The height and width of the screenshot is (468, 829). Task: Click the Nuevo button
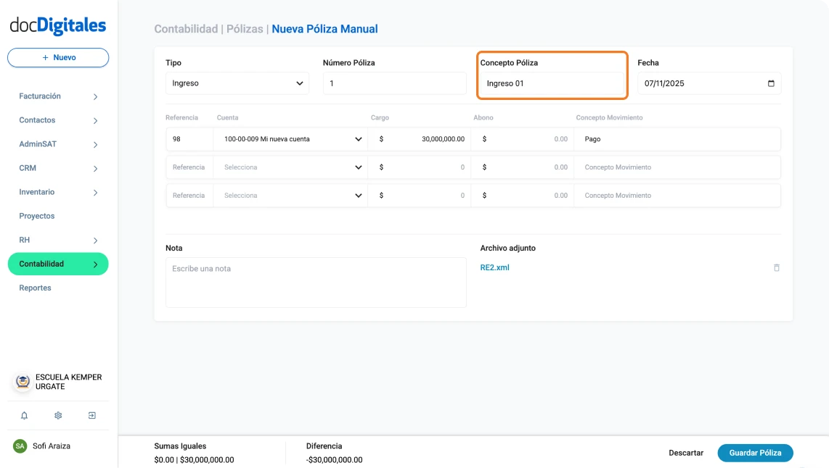[x=58, y=57]
